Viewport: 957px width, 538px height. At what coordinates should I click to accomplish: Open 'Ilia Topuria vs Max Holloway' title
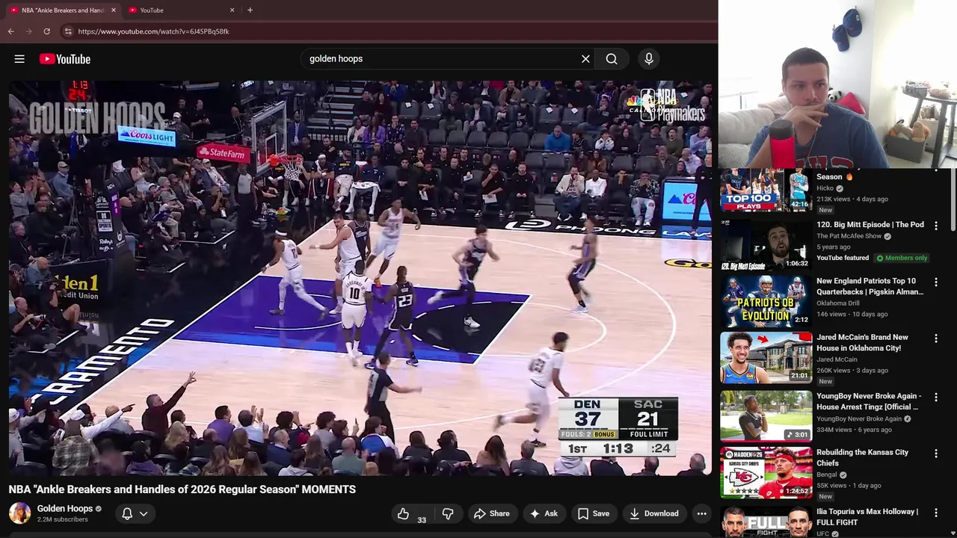click(x=867, y=517)
